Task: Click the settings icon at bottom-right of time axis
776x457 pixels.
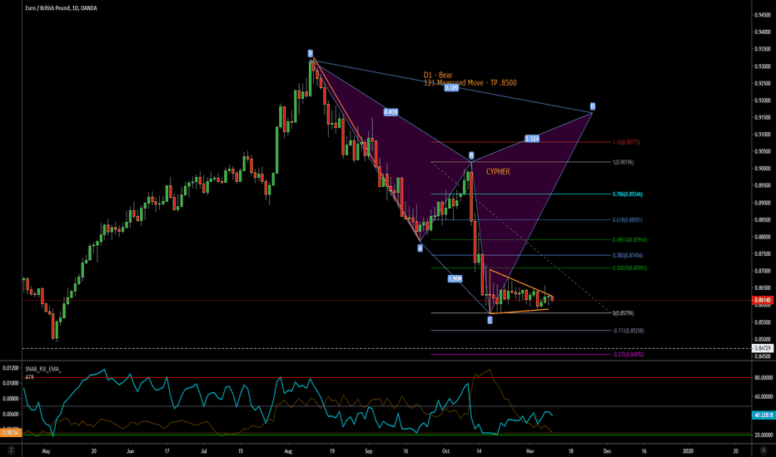Action: pos(760,450)
